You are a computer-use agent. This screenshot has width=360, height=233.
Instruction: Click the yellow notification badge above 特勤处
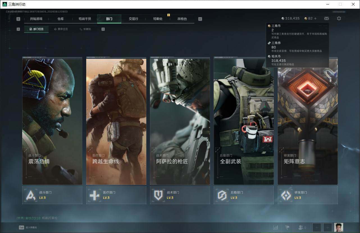tap(168, 15)
